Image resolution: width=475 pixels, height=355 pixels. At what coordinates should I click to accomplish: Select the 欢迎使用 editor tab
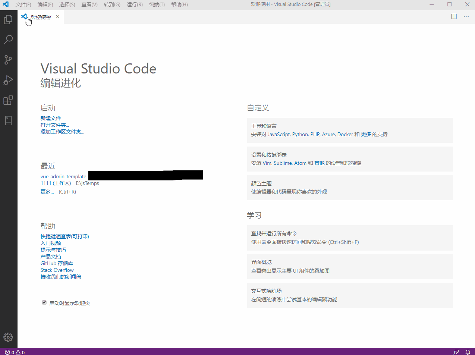tap(40, 17)
